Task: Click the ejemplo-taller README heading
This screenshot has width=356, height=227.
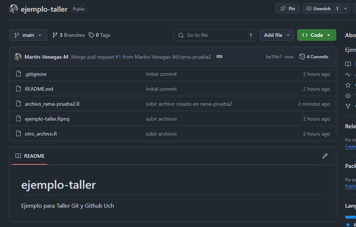Action: point(58,185)
